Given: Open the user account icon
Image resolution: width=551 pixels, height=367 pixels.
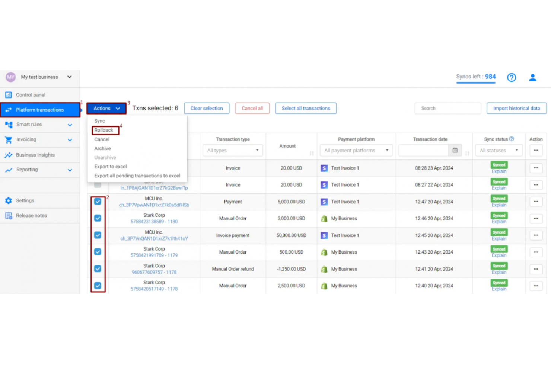Looking at the screenshot, I should point(533,77).
